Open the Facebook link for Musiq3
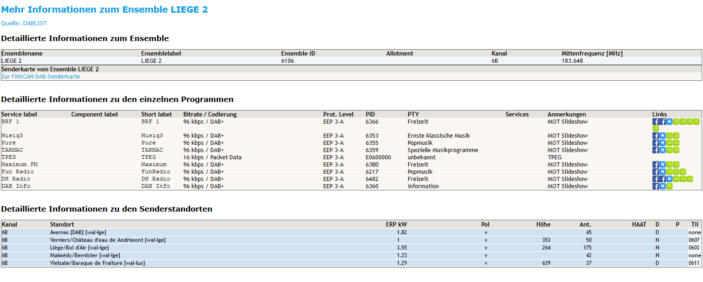703x282 pixels. point(656,136)
